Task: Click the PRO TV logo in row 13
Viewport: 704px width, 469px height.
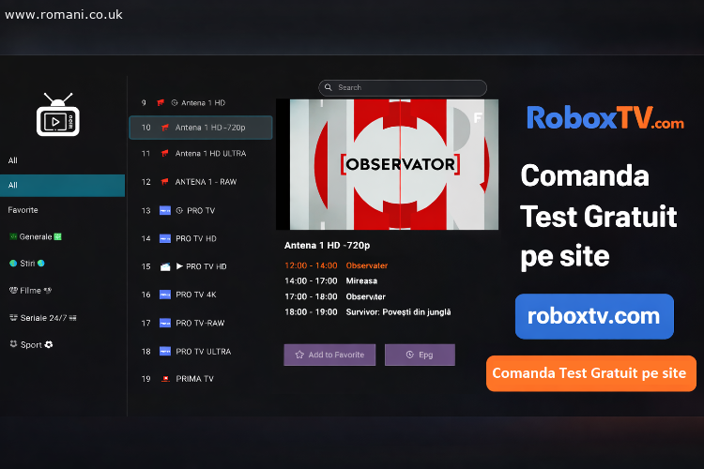Action: tap(165, 210)
